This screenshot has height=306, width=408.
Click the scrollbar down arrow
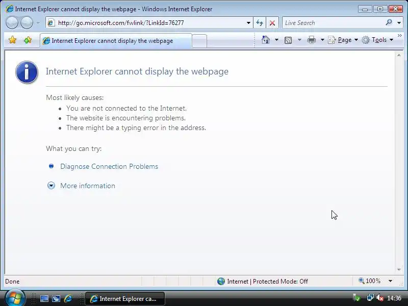399,270
